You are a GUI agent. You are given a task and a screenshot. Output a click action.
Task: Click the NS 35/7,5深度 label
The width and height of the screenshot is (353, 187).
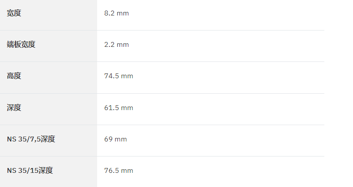[x=31, y=139]
